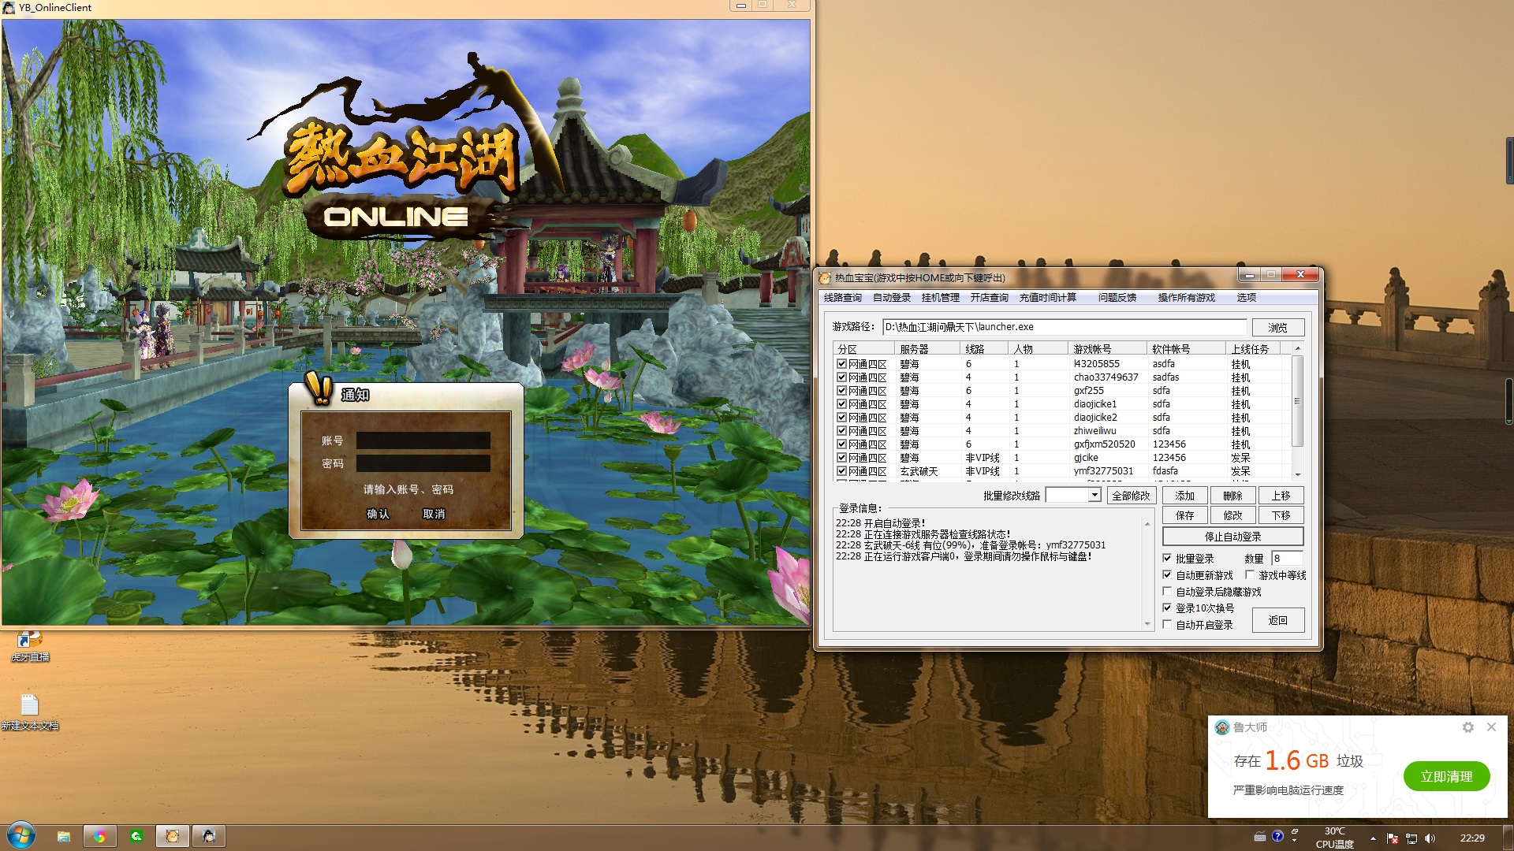Click 返回 button

(1277, 620)
